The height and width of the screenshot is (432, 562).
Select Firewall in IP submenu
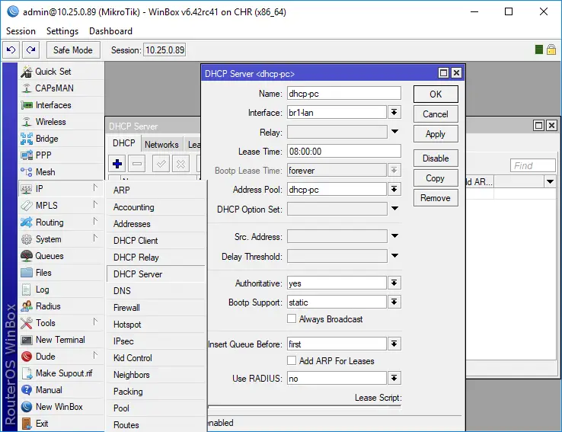[x=156, y=308]
